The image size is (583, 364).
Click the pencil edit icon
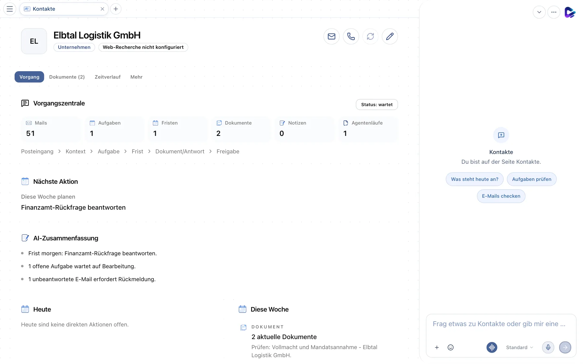390,37
